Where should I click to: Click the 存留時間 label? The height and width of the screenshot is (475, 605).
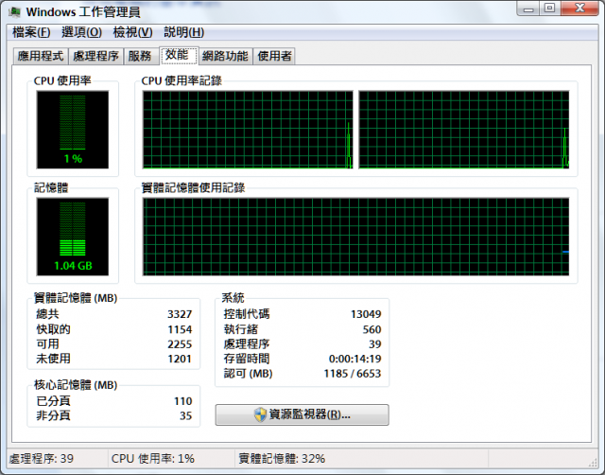[x=247, y=359]
